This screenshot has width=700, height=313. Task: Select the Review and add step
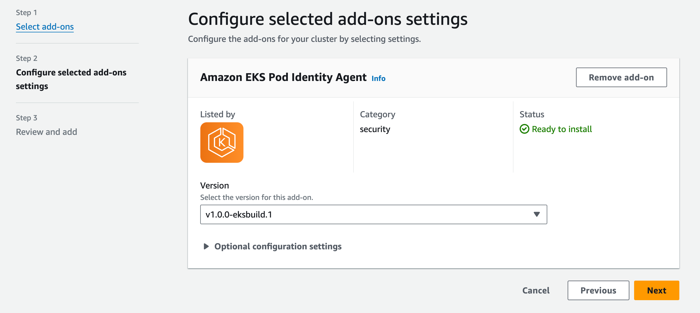pyautogui.click(x=46, y=132)
